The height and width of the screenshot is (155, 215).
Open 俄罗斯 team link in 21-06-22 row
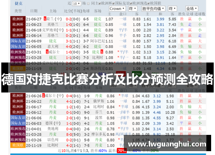click(x=99, y=101)
